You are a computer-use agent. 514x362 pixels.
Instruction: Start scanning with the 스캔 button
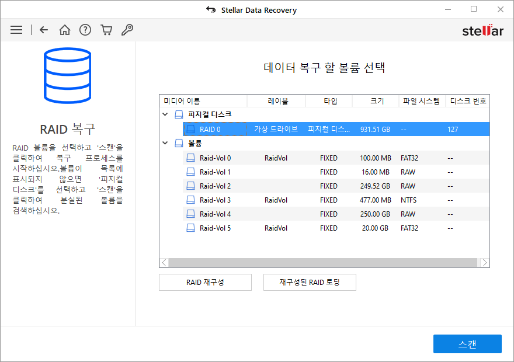point(467,344)
